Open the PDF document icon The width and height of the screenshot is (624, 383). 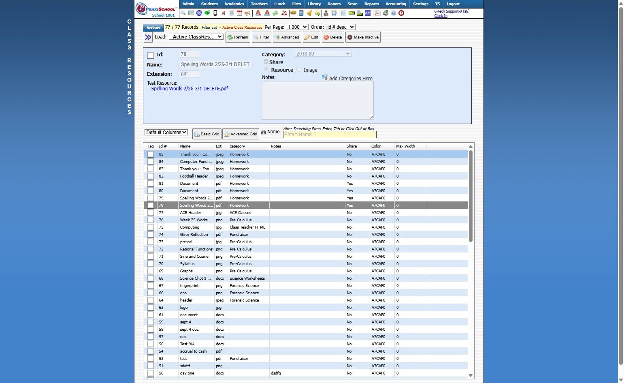coord(377,13)
